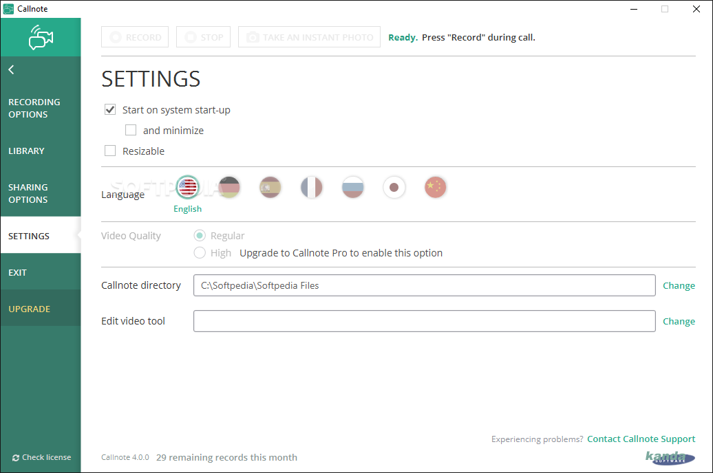
Task: Click the Stop button
Action: click(x=203, y=37)
